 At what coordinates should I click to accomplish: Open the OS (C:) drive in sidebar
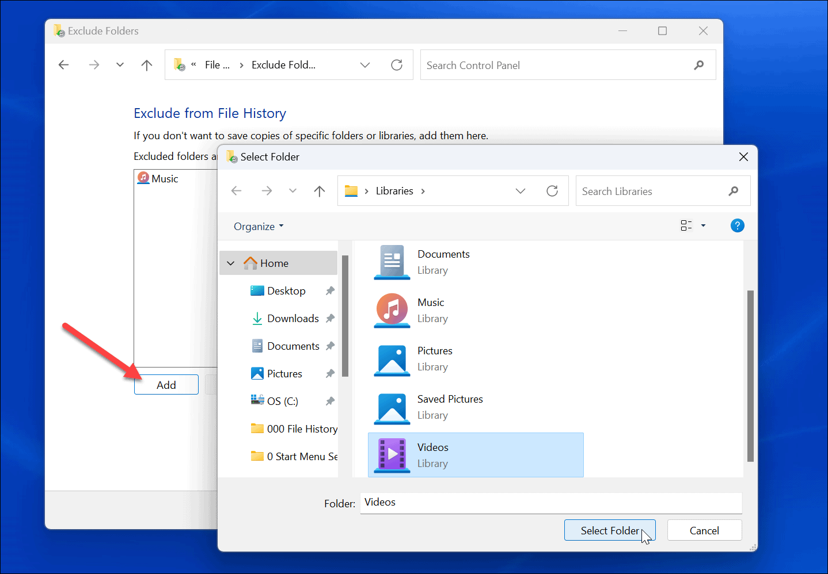click(x=282, y=400)
